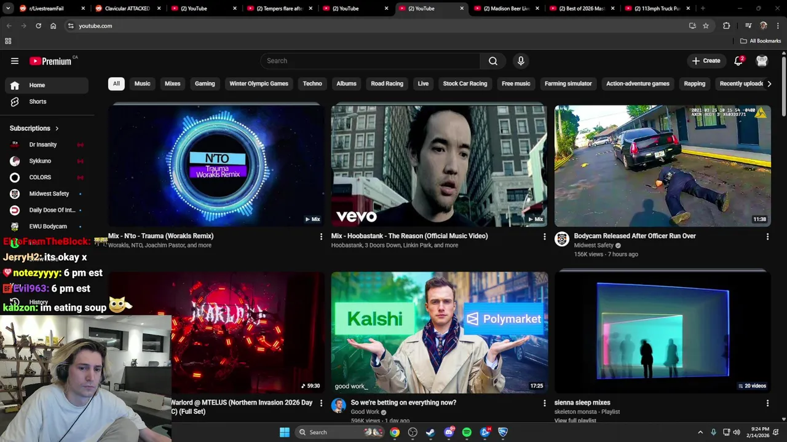Screen dimensions: 787x442
Task: Open Discord from the taskbar
Action: [x=449, y=432]
